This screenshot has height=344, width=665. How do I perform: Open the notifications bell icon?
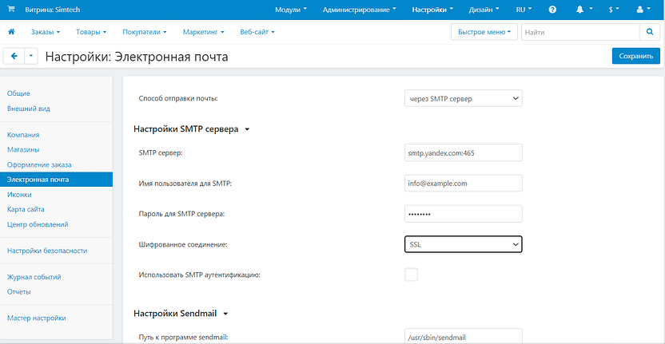pos(579,10)
